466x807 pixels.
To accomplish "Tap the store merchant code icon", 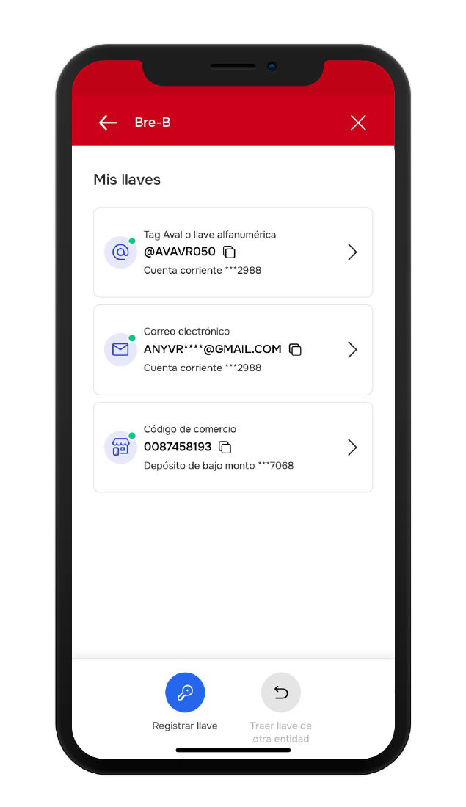I will (x=120, y=448).
